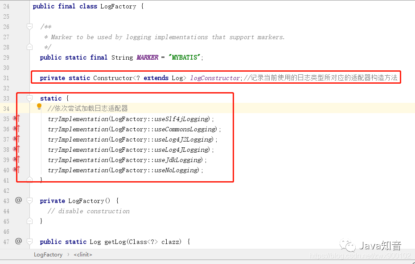Image resolution: width=415 pixels, height=264 pixels.
Task: Click the lambda gutter icon on line 36
Action: click(x=16, y=129)
